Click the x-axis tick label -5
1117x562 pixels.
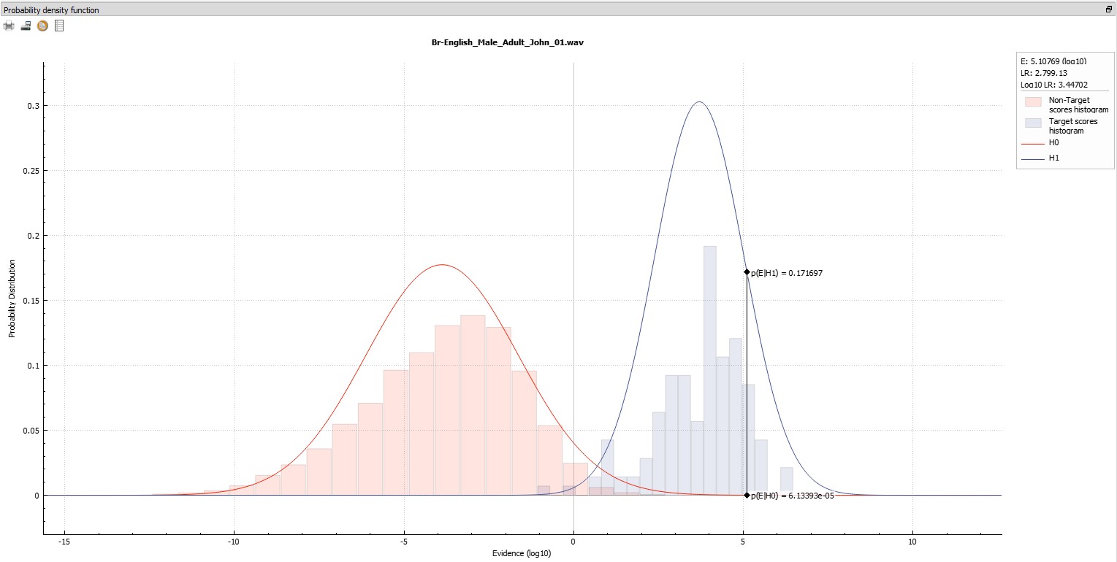coord(403,543)
